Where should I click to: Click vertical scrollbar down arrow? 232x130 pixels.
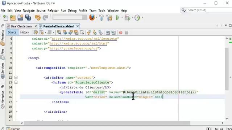point(227,119)
